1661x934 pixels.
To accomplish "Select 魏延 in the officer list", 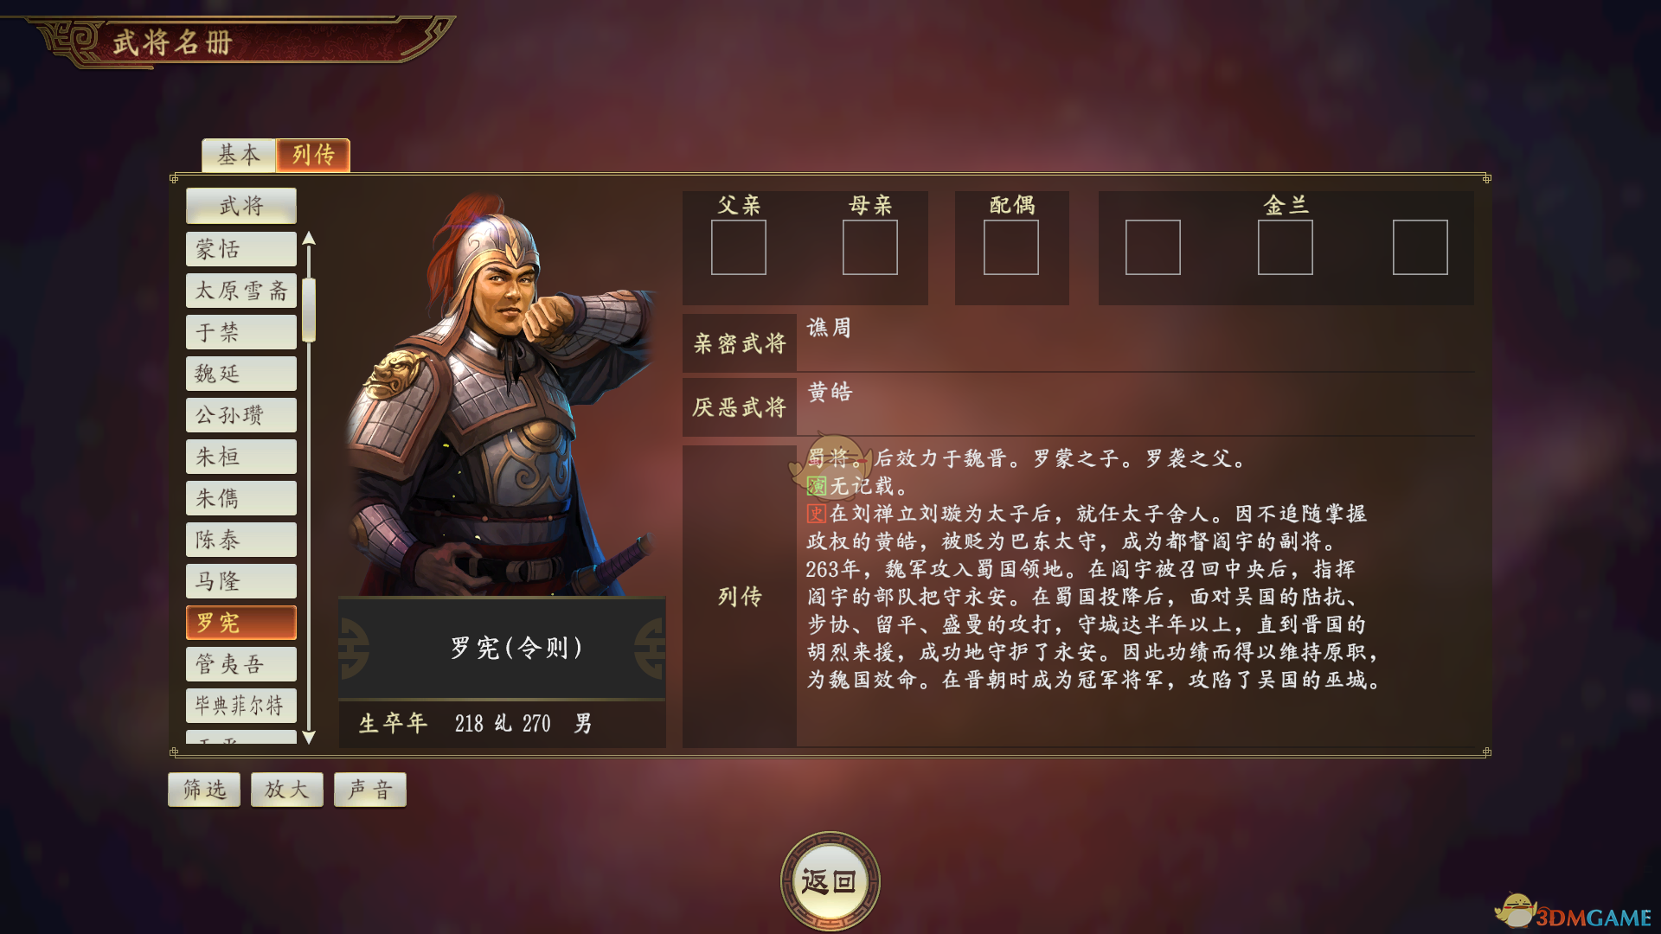I will [x=241, y=374].
